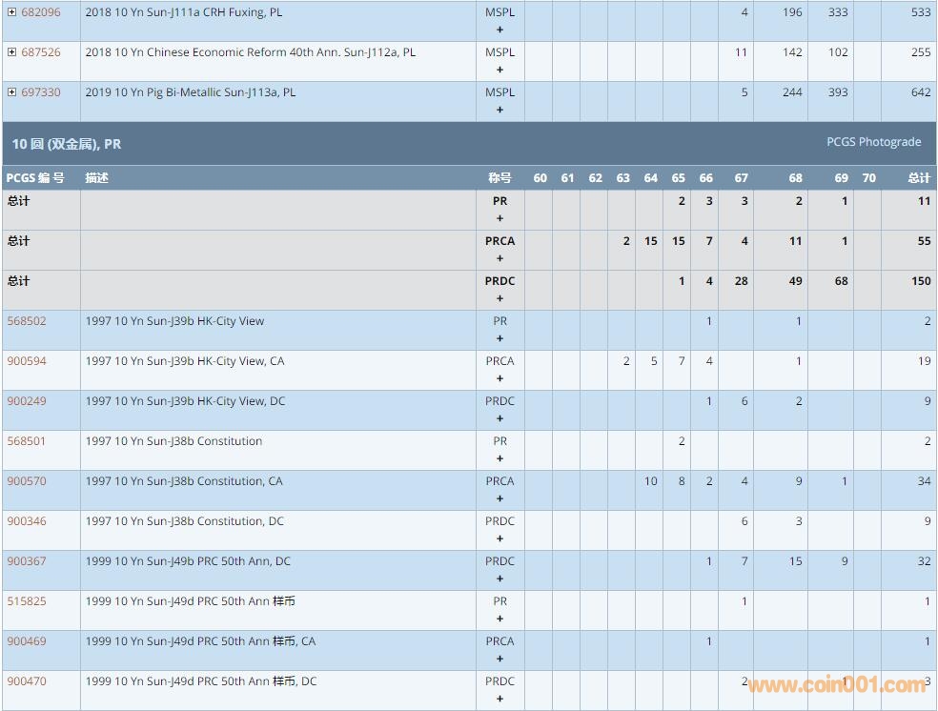Expand the 682096 row plus box
Image resolution: width=938 pixels, height=711 pixels.
point(11,12)
